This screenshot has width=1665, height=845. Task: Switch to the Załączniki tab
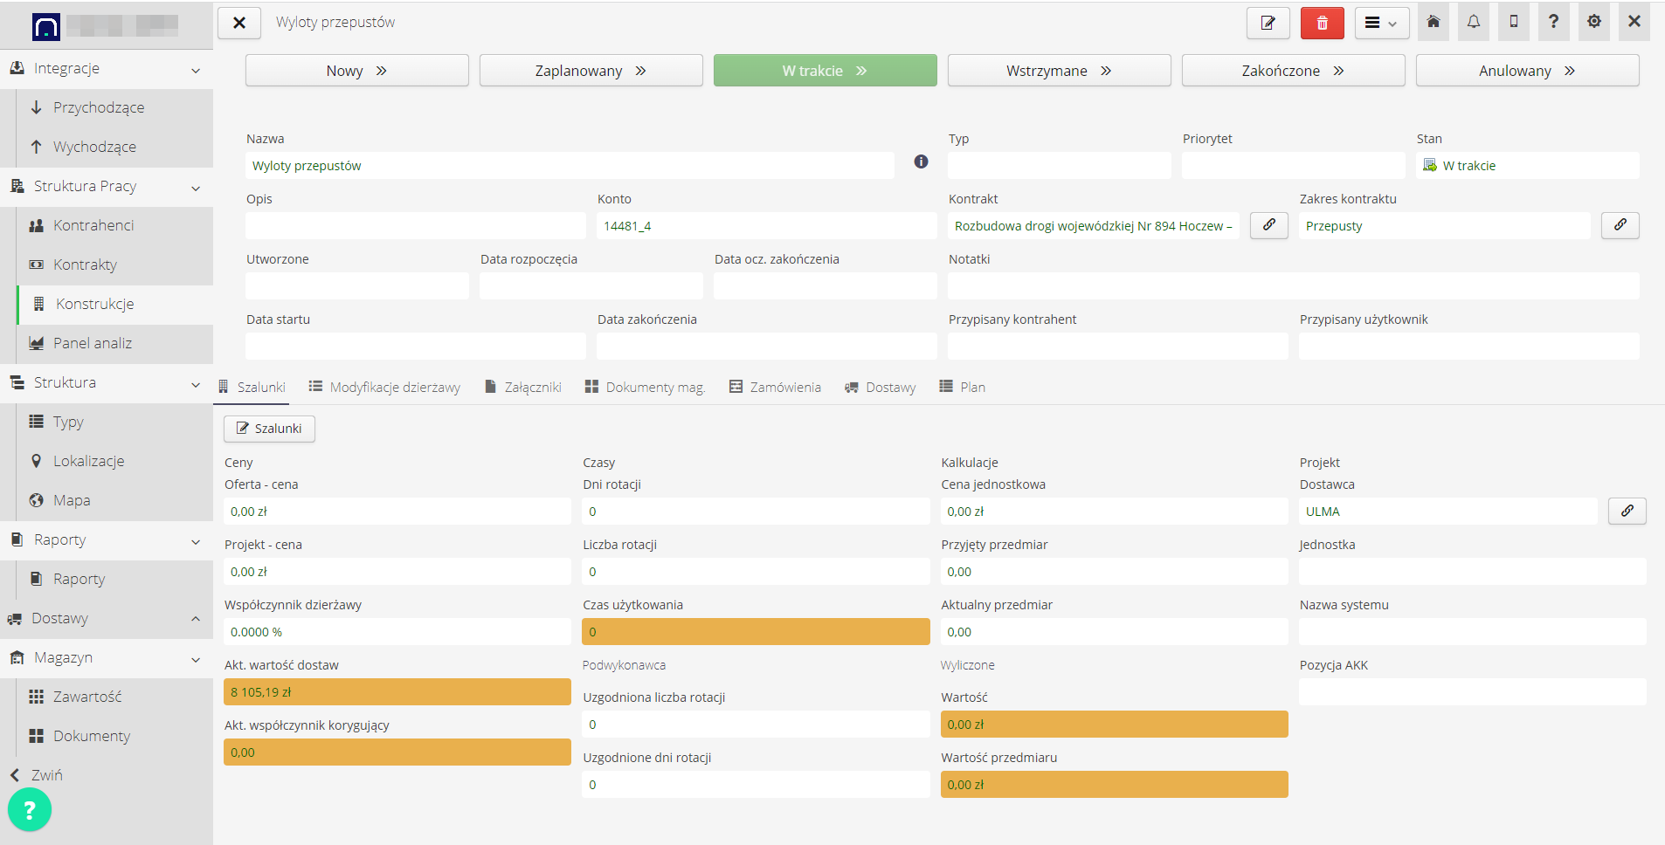pyautogui.click(x=523, y=387)
